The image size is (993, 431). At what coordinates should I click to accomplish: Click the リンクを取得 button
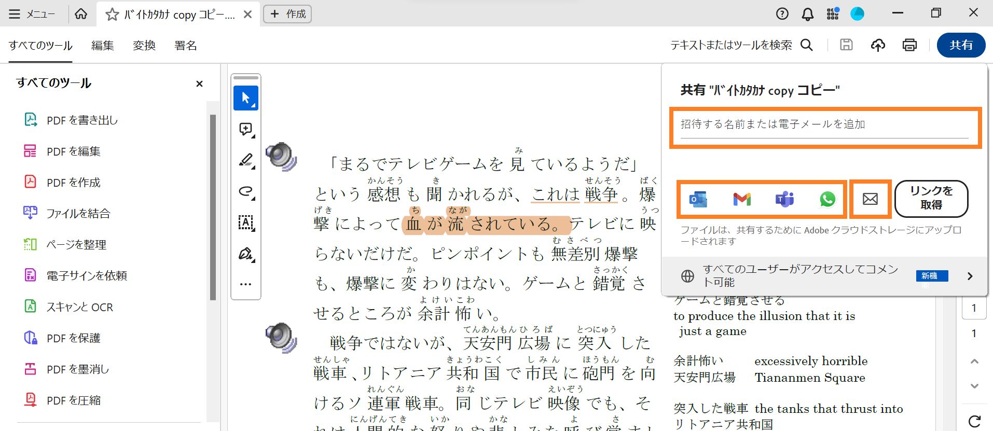[x=931, y=198]
